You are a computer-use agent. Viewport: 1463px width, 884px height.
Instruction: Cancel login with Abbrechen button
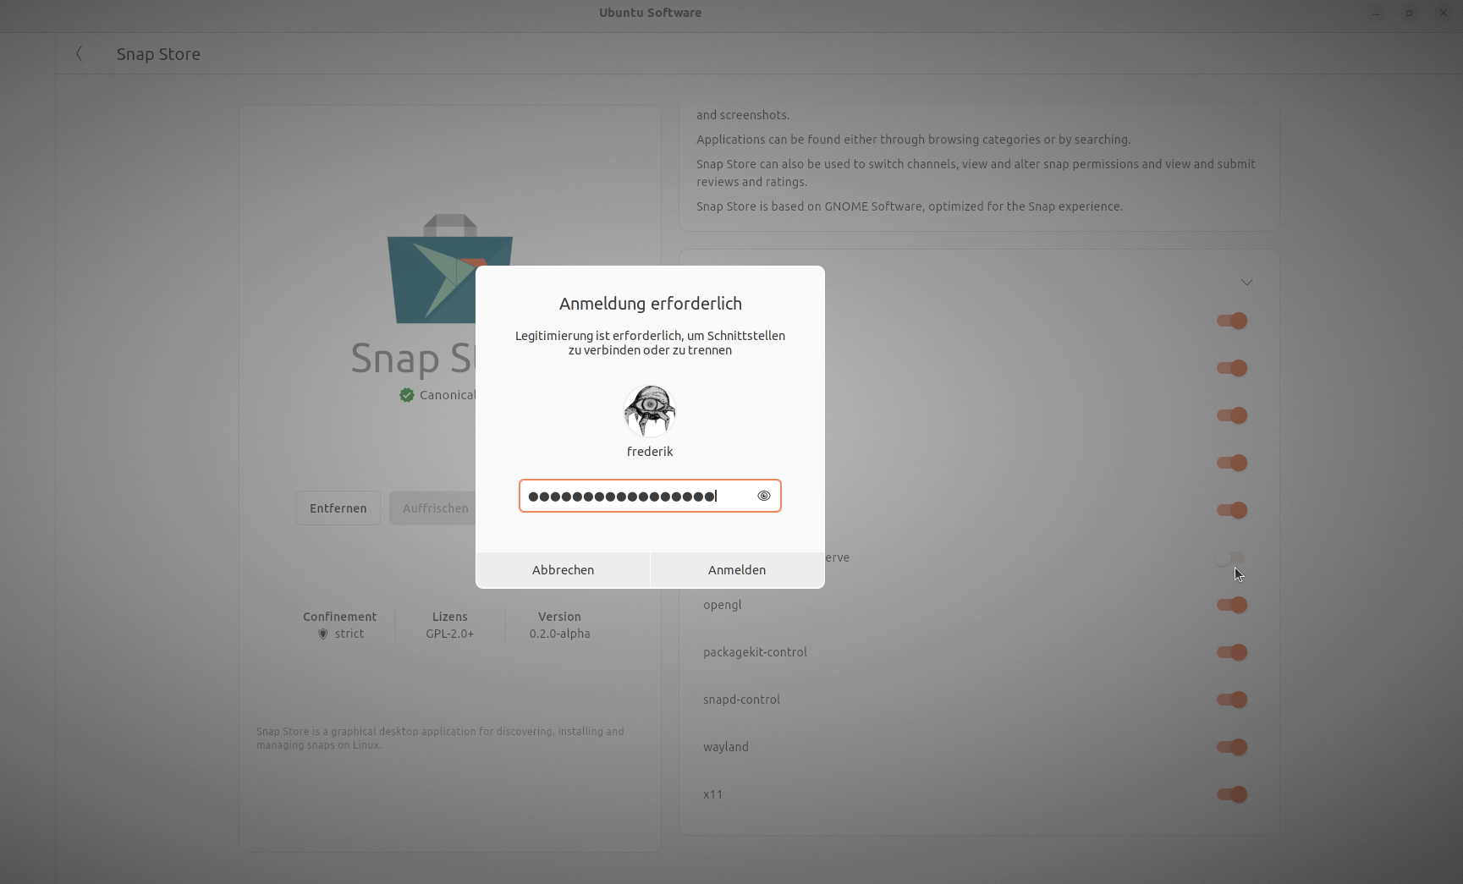pos(563,570)
